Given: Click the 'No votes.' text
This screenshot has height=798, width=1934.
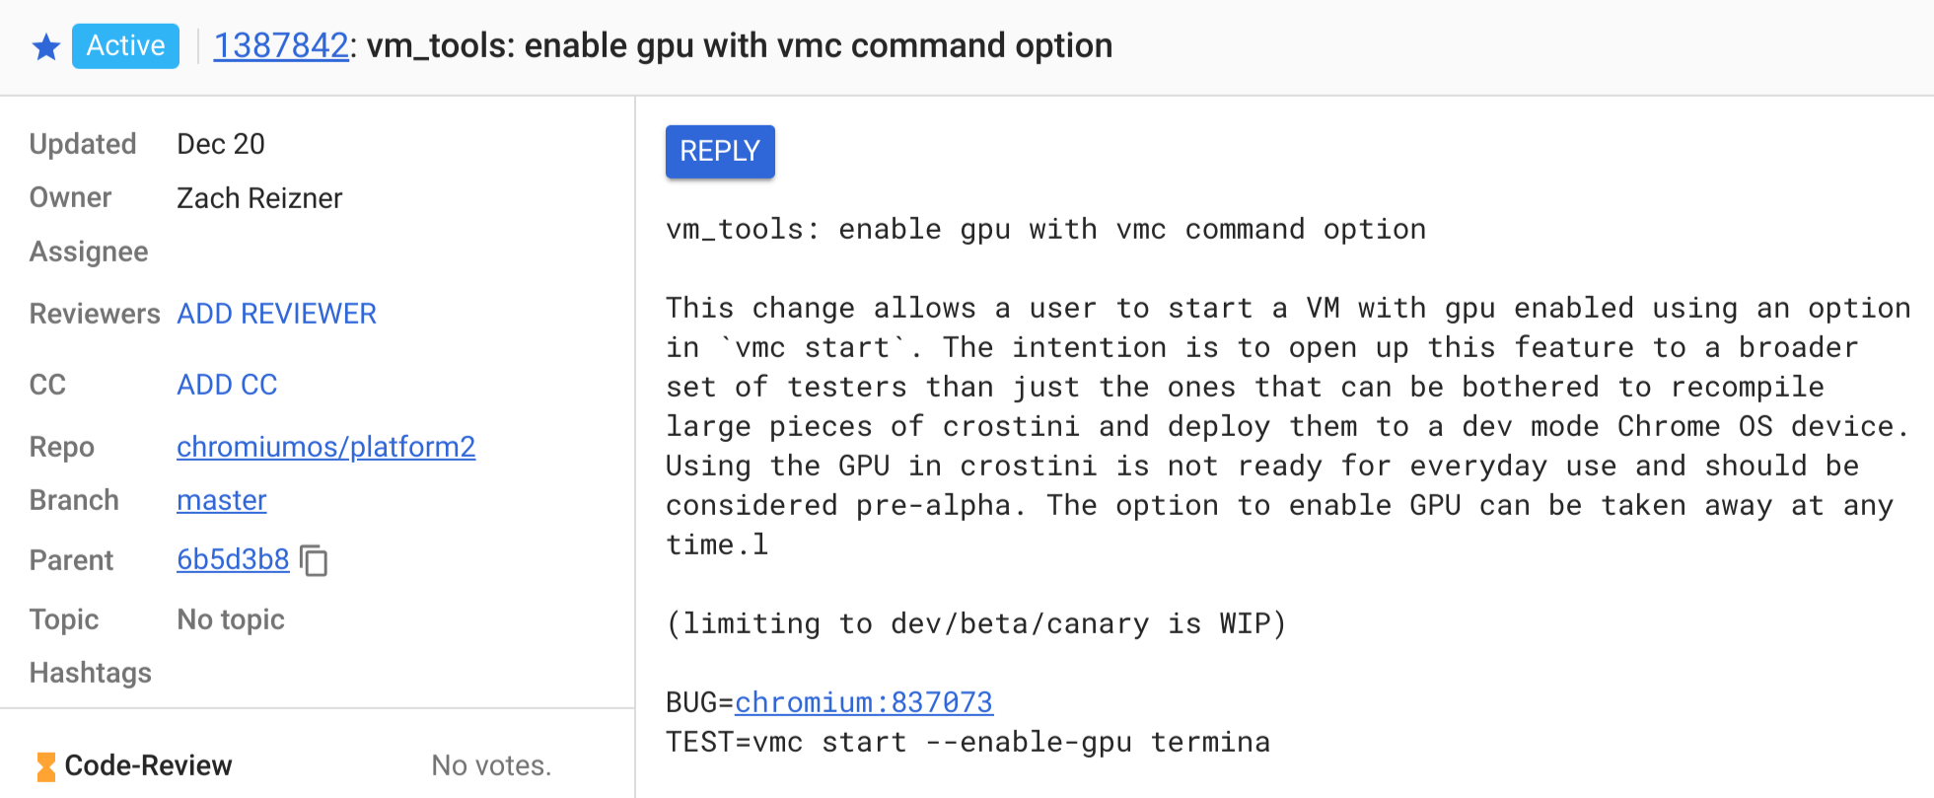Looking at the screenshot, I should (x=491, y=765).
